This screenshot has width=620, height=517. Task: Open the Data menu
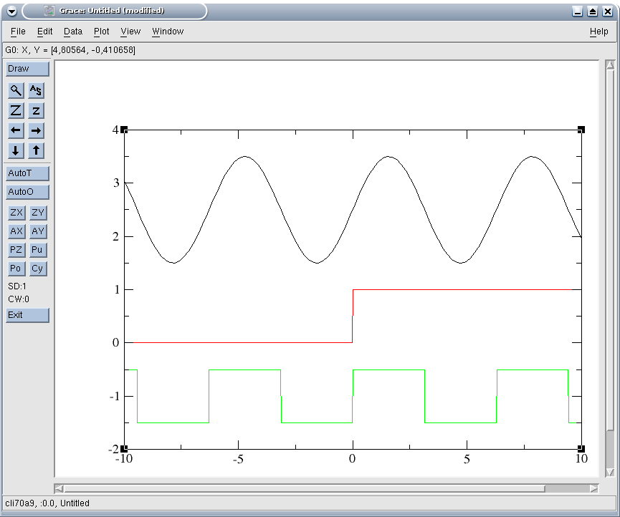tap(72, 32)
